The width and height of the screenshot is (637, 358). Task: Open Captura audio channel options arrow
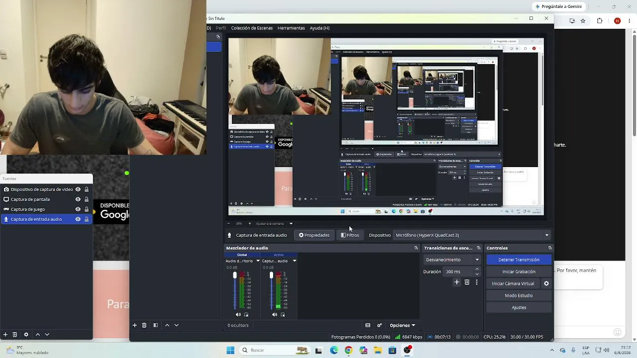click(x=294, y=261)
